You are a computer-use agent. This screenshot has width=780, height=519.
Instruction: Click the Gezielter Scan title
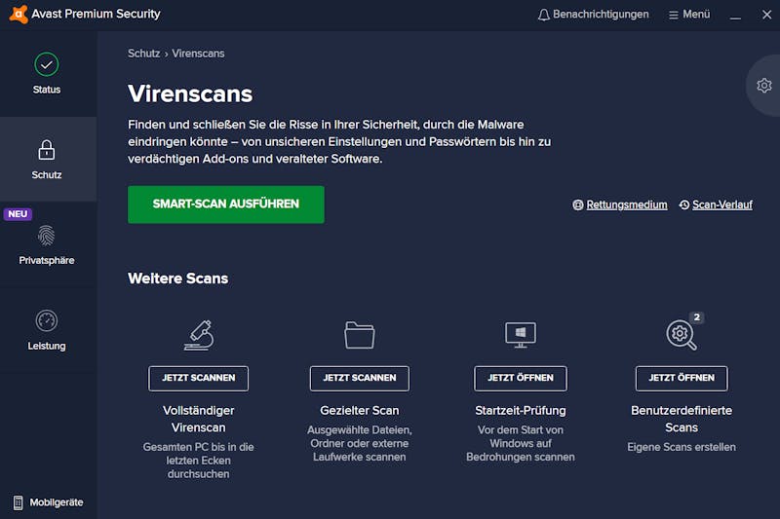360,410
